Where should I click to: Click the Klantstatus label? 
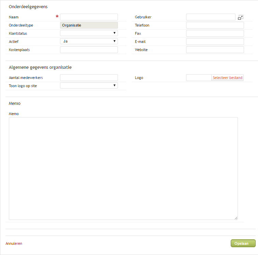tap(18, 33)
